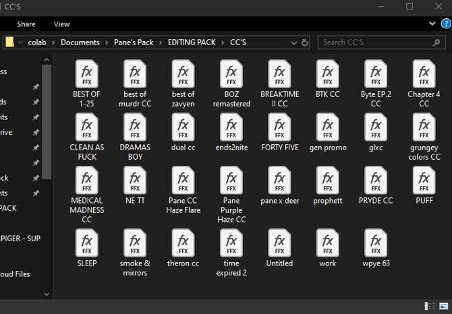The width and height of the screenshot is (452, 314).
Task: Click the search magnifier icon
Action: [x=436, y=42]
